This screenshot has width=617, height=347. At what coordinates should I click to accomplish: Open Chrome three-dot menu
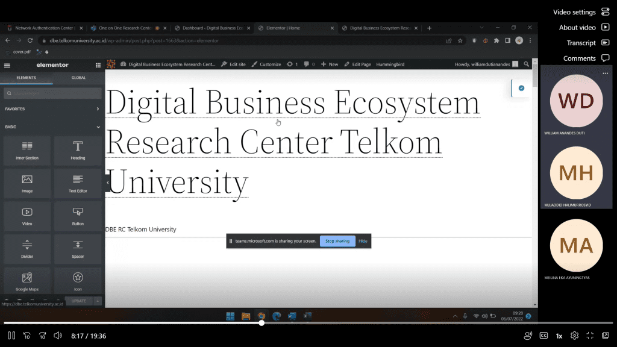(x=530, y=40)
